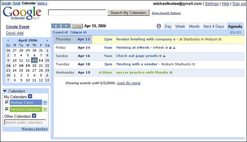Go to previous month in mini calendar
247x142 pixels.
[x=8, y=41]
